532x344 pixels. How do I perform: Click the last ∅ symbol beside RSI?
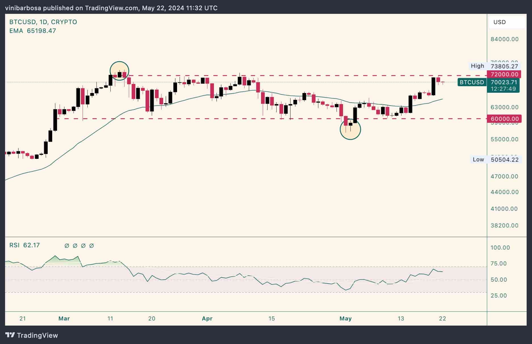pos(91,246)
